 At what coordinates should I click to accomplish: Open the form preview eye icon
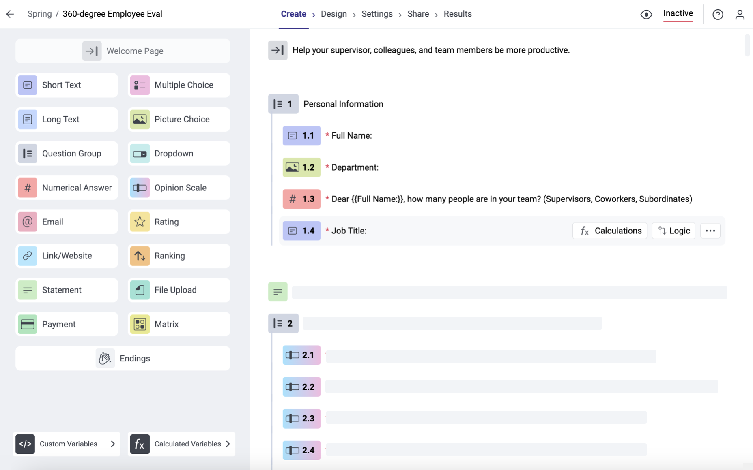(x=646, y=14)
